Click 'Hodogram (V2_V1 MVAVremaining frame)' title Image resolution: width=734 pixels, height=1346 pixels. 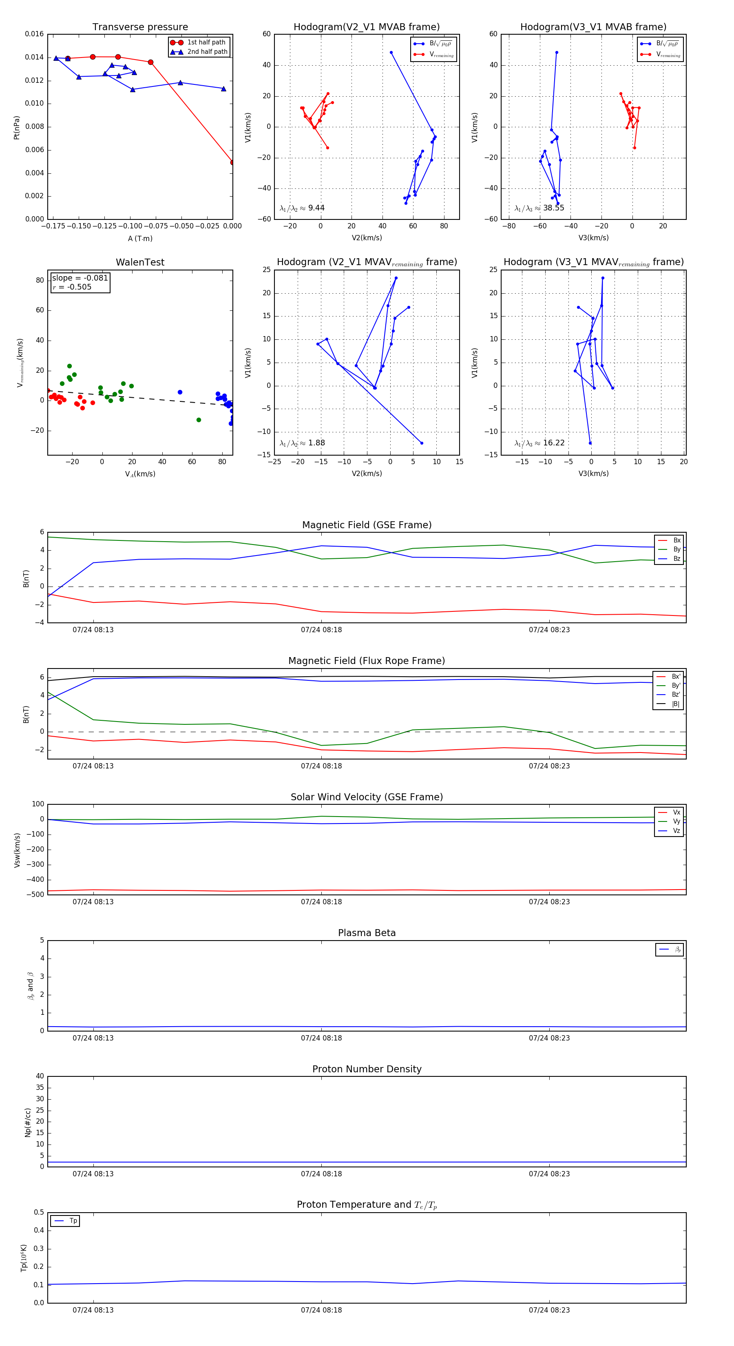point(367,262)
